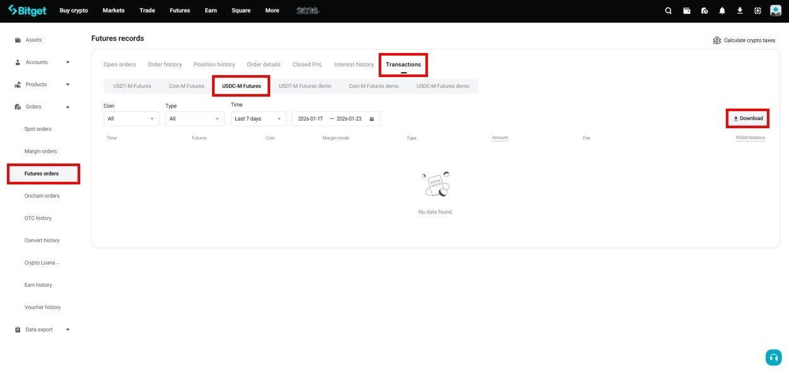Open the search magnifier icon

(668, 11)
